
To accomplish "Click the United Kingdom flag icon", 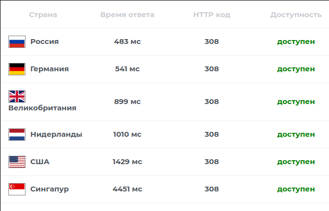I will pyautogui.click(x=17, y=96).
